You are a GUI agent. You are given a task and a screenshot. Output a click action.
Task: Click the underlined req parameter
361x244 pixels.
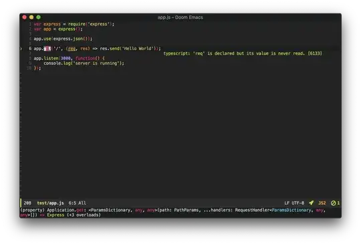pyautogui.click(x=72, y=49)
